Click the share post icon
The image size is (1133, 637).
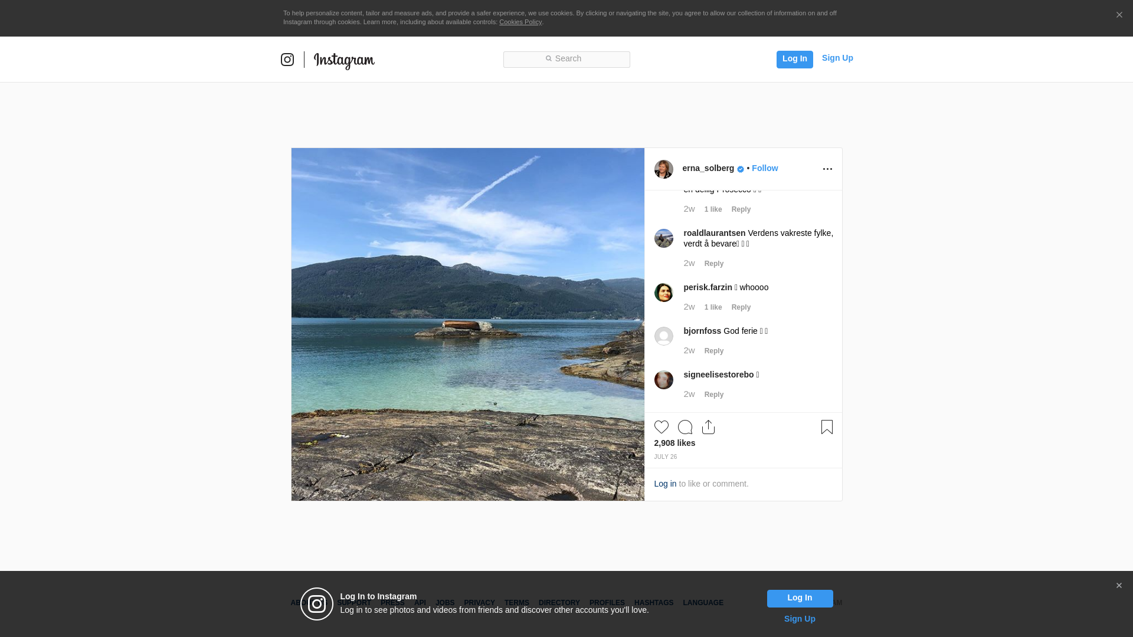click(709, 427)
